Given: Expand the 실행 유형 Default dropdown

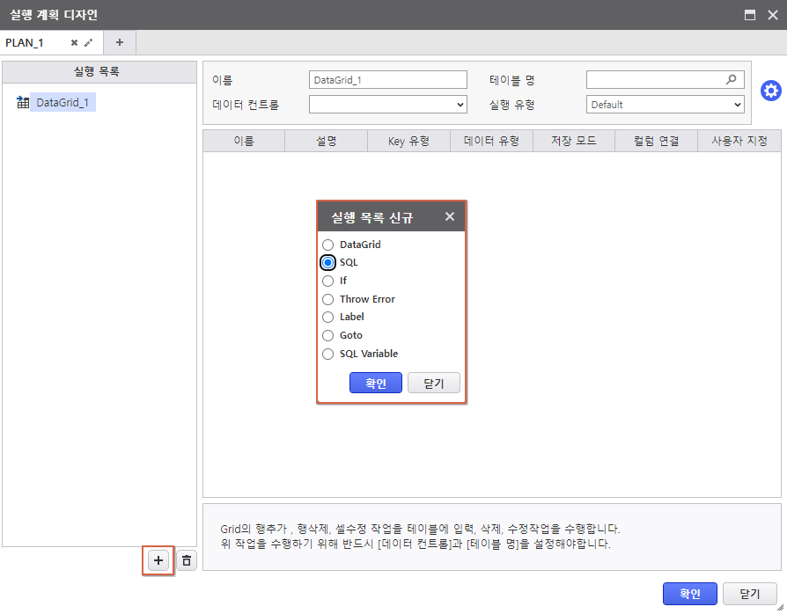Looking at the screenshot, I should 665,105.
